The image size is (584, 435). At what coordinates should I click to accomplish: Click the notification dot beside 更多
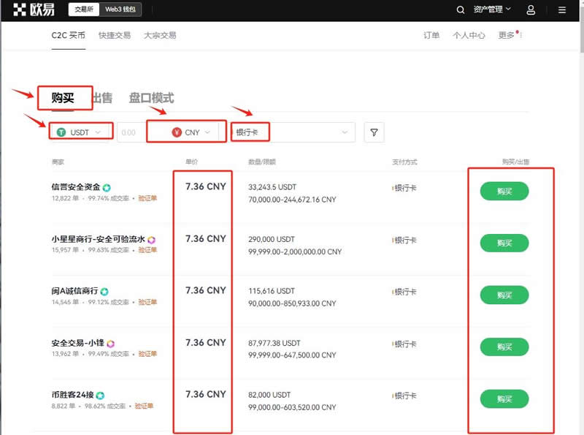pyautogui.click(x=518, y=31)
